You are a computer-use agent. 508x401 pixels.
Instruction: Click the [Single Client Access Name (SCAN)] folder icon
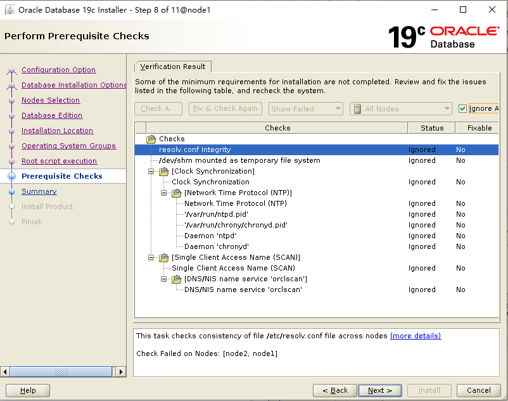(x=164, y=257)
